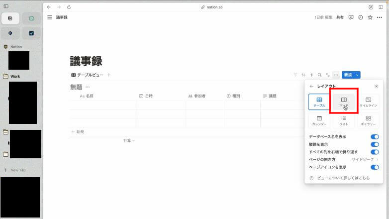389x219 pixels.
Task: Click the 議事録 page title
Action: 86,61
